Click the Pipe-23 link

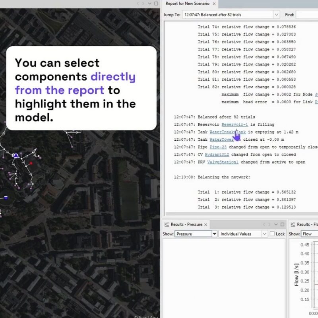[218, 147]
